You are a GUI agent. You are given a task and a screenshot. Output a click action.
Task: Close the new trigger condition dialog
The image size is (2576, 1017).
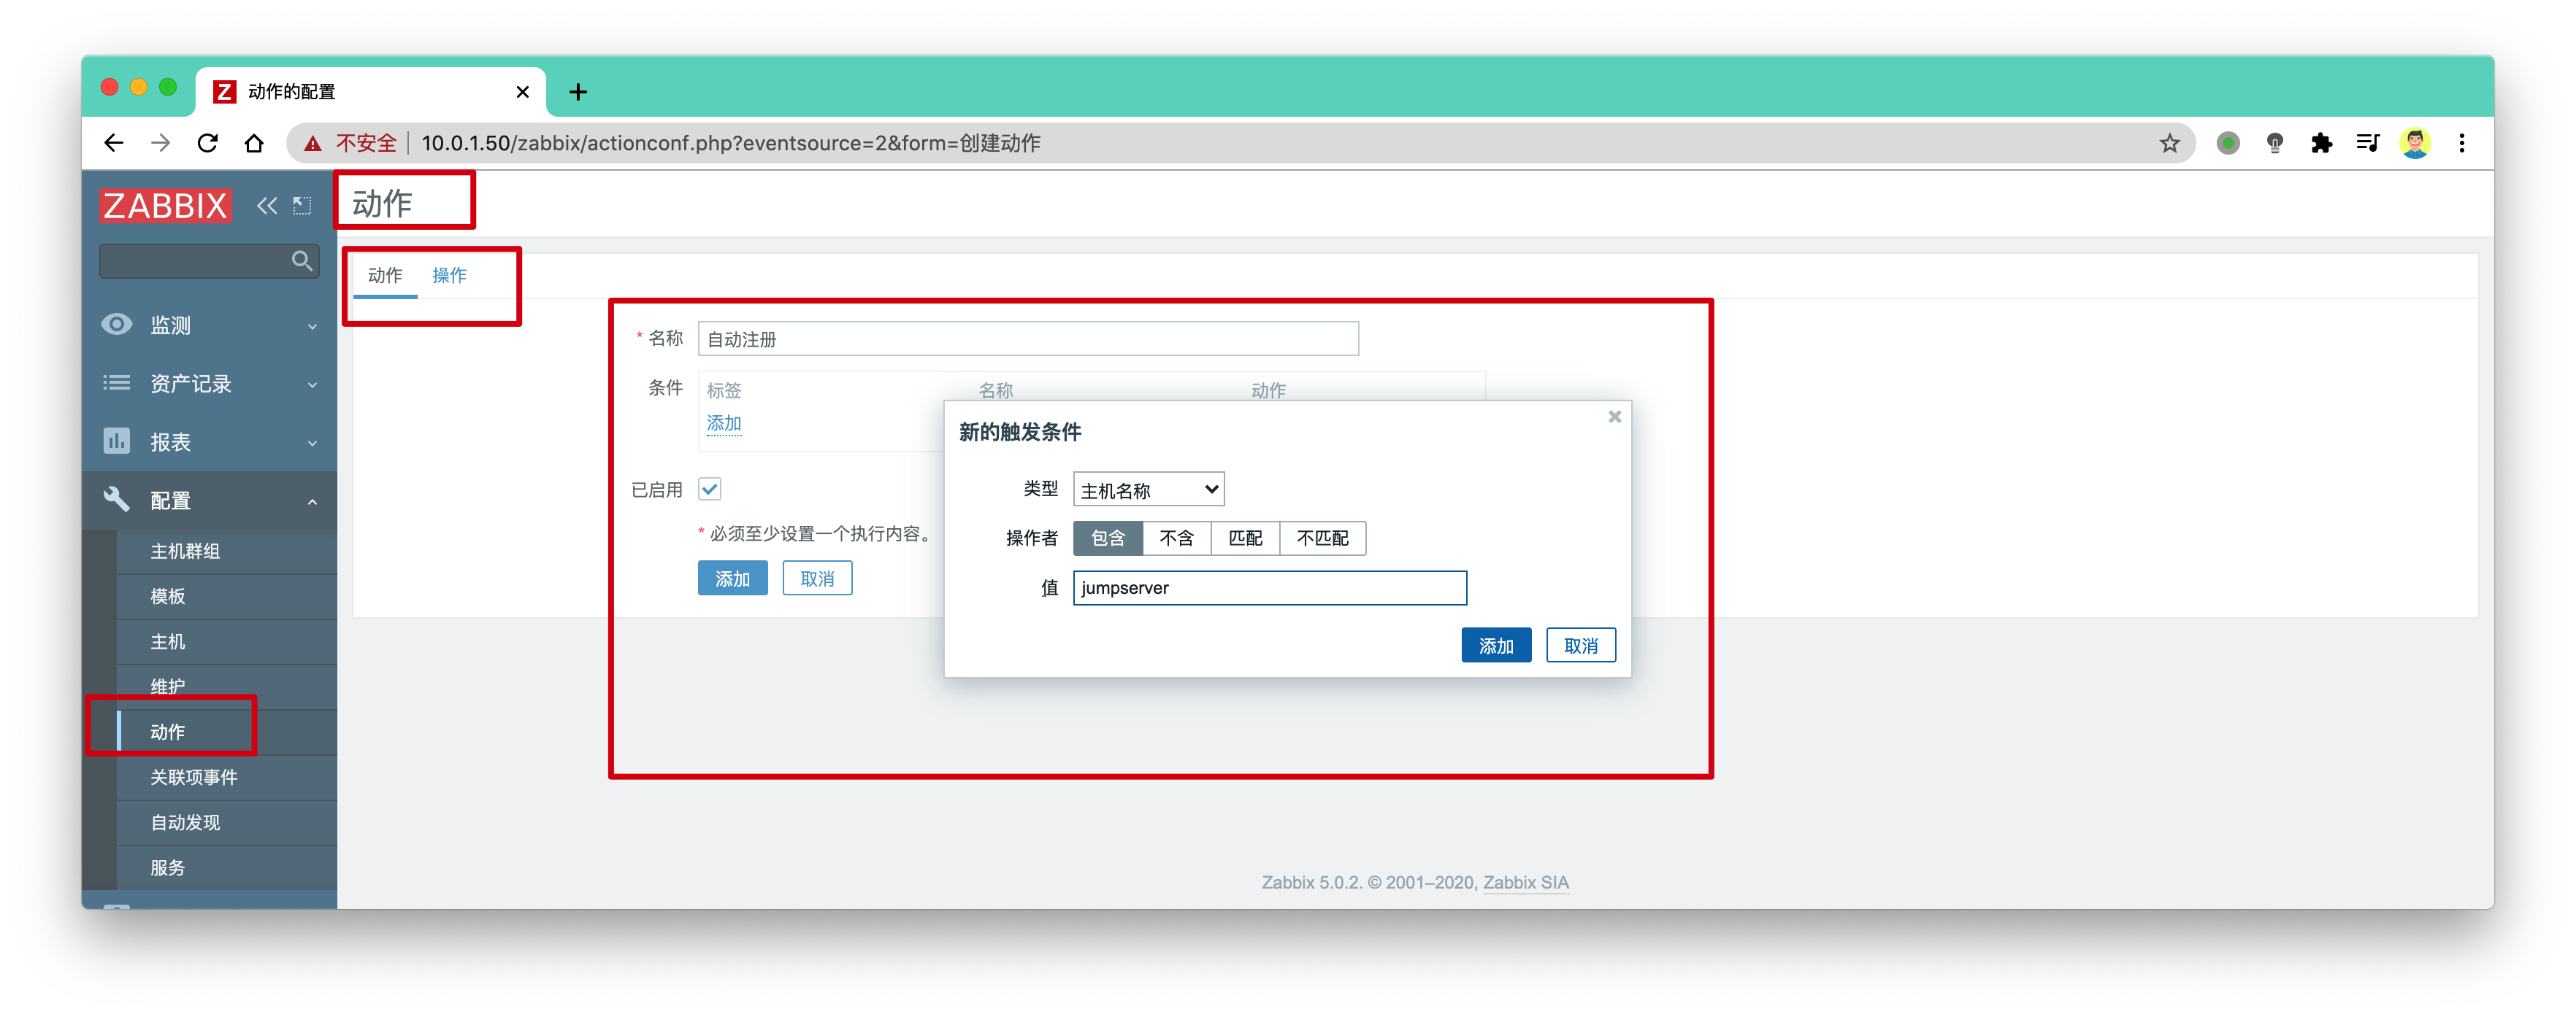click(x=1614, y=417)
